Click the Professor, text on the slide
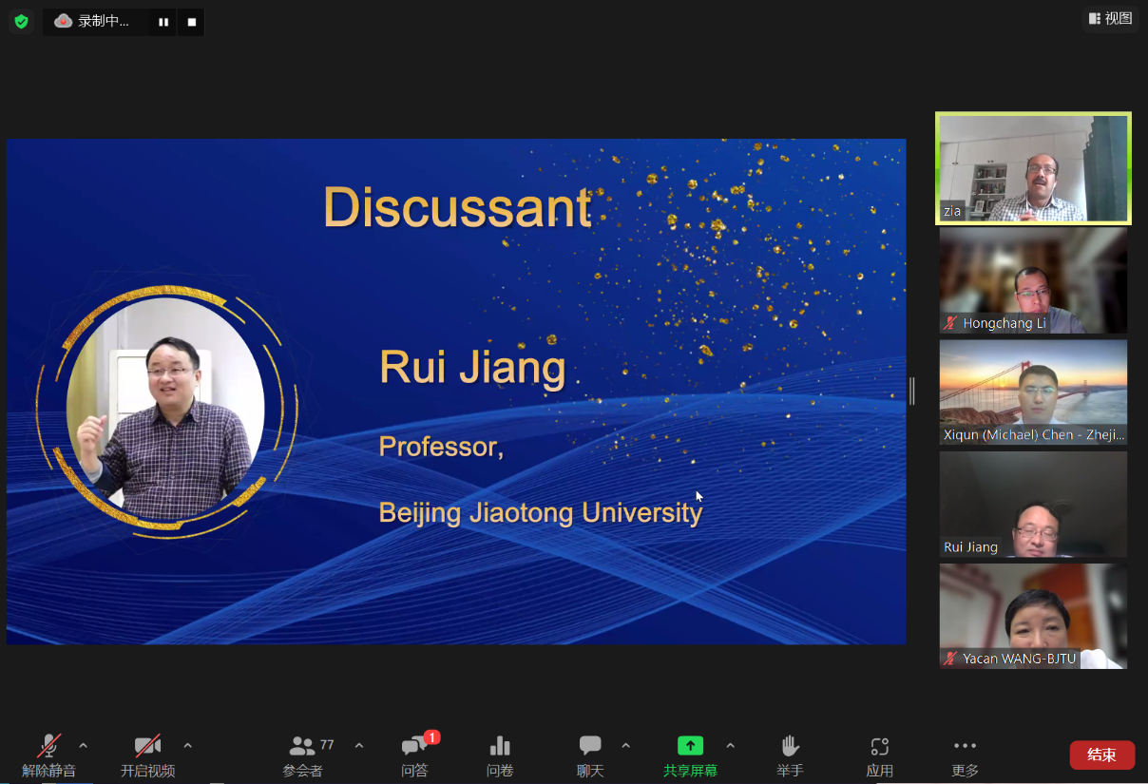 click(x=441, y=447)
